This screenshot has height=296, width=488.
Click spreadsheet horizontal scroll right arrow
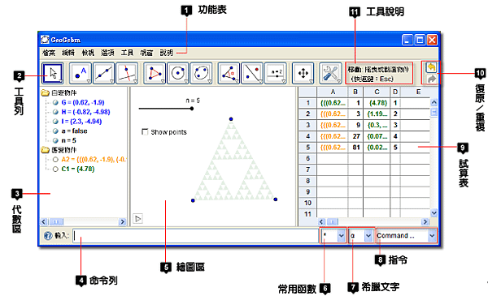coord(425,221)
